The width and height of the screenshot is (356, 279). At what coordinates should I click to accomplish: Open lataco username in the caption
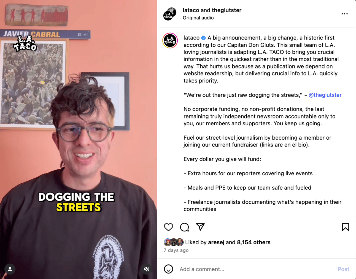pyautogui.click(x=192, y=38)
